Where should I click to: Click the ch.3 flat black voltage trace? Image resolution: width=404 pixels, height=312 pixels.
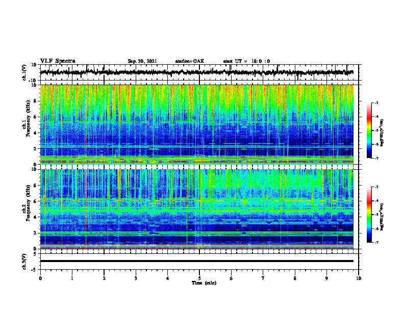coord(196,261)
